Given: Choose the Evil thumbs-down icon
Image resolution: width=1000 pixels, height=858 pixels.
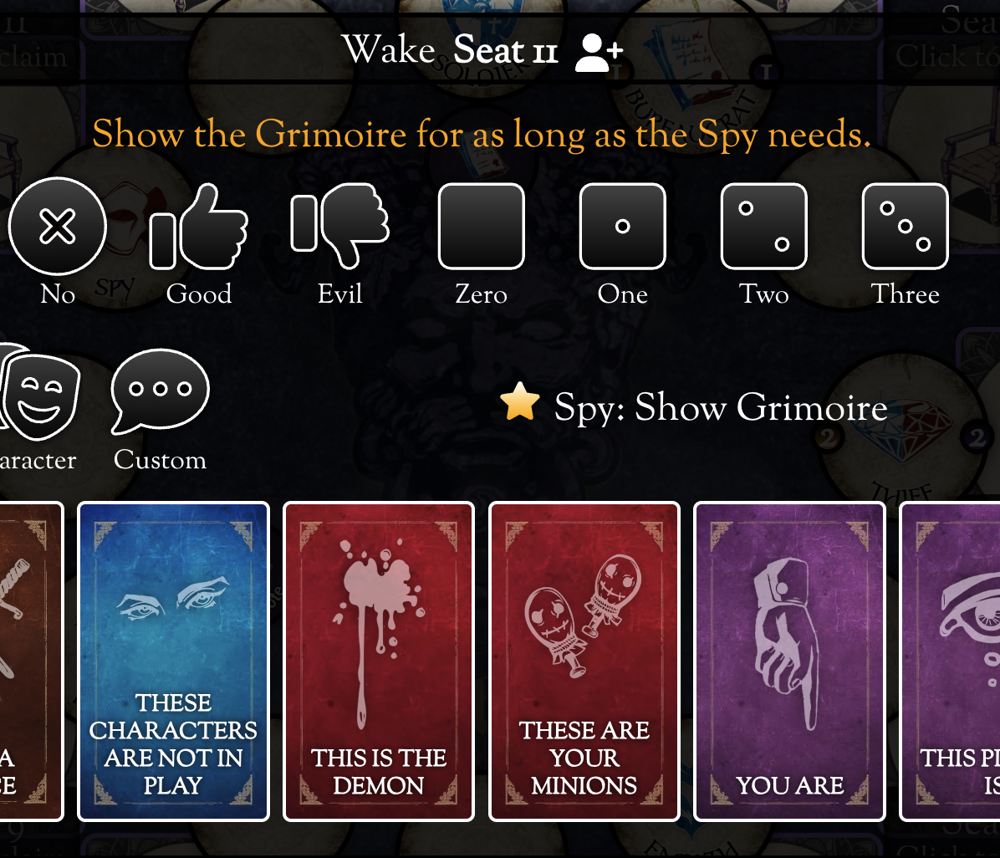Looking at the screenshot, I should 340,226.
